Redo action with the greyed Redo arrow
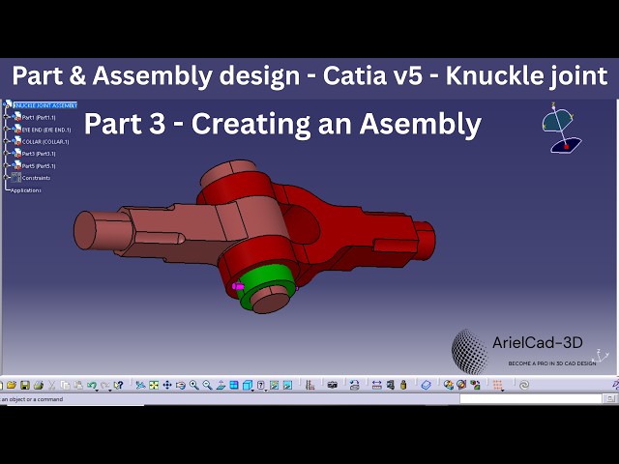This screenshot has height=464, width=619. (x=105, y=385)
